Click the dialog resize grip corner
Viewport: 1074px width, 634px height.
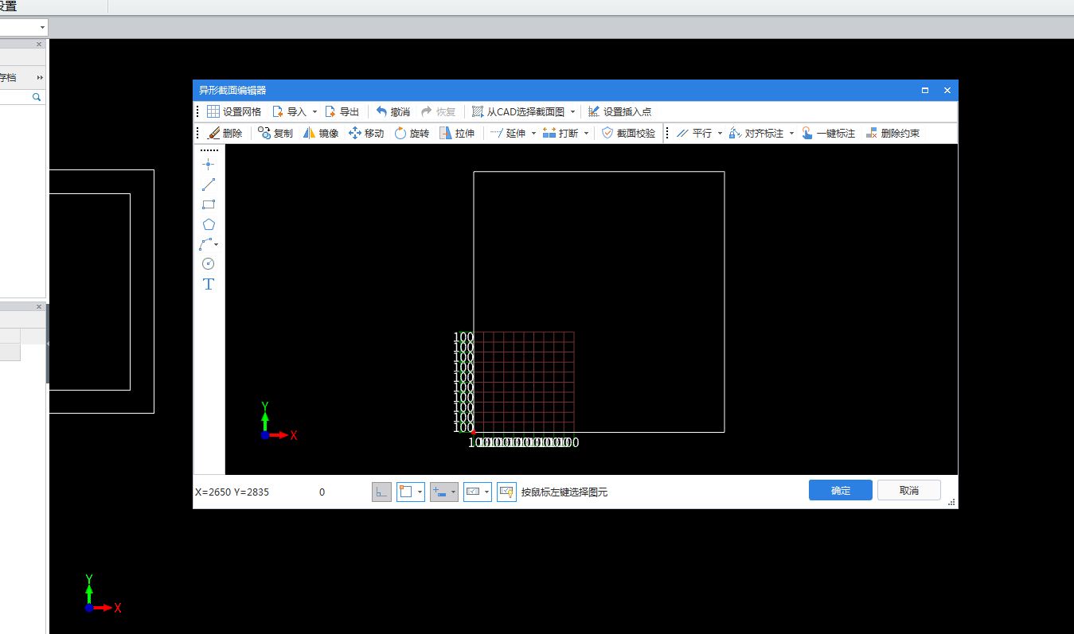[x=952, y=503]
